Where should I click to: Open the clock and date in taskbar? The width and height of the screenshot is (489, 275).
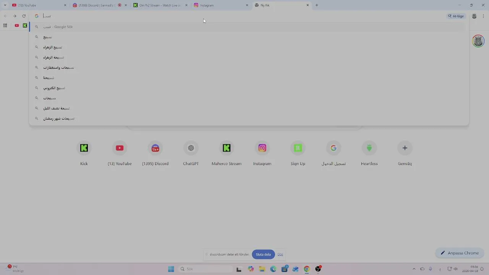point(470,269)
